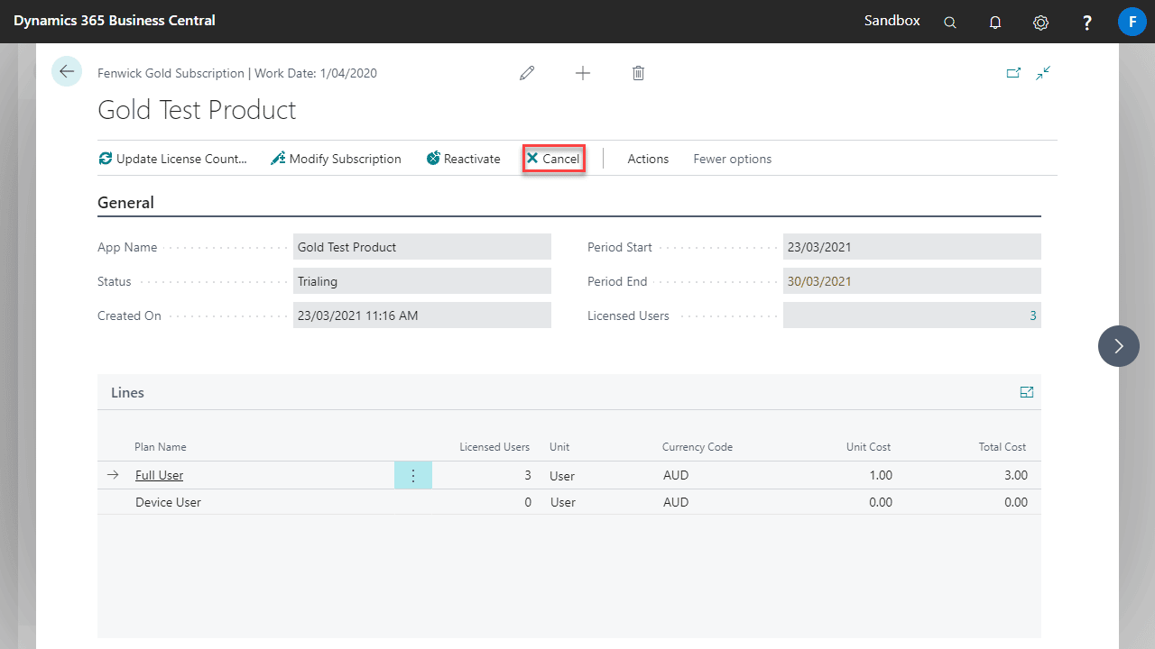Viewport: 1155px width, 649px height.
Task: Click the App Name field
Action: pos(421,247)
